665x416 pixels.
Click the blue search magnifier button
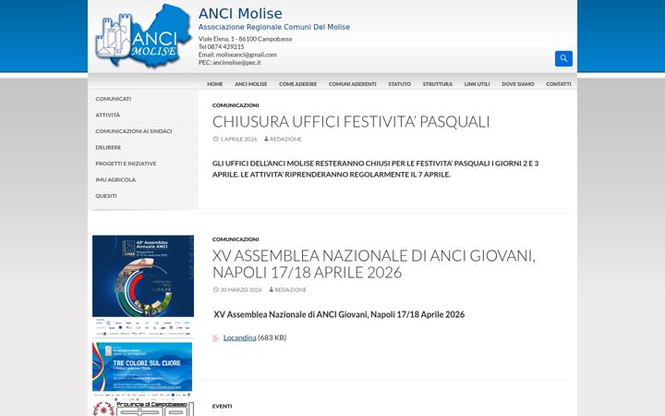(563, 58)
